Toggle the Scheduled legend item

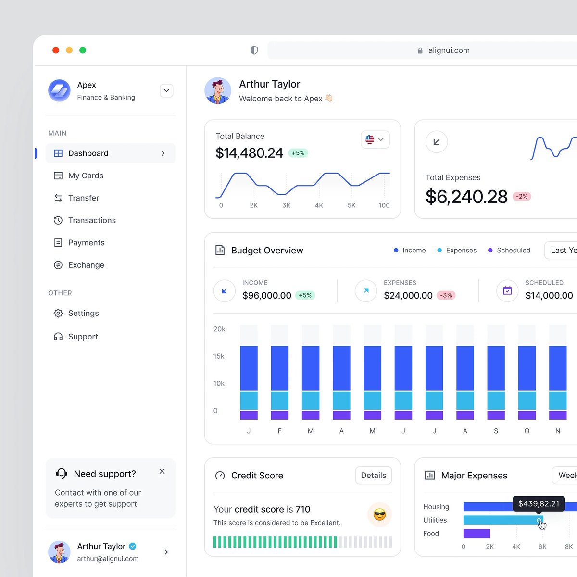(x=509, y=250)
